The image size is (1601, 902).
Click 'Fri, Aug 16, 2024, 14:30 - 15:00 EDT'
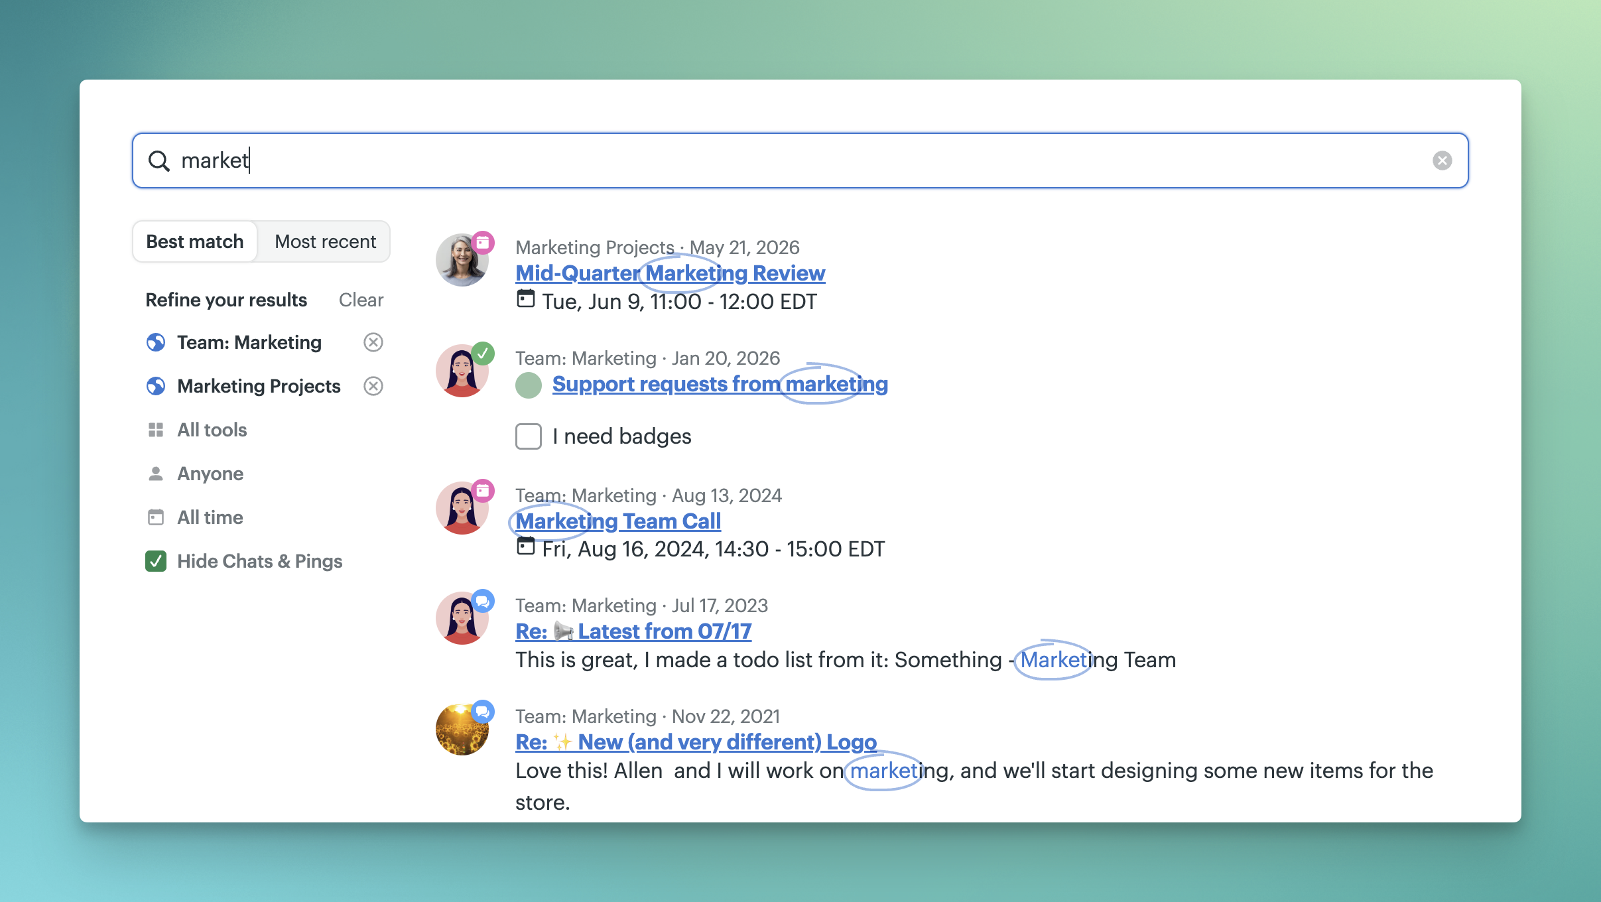[x=714, y=549]
